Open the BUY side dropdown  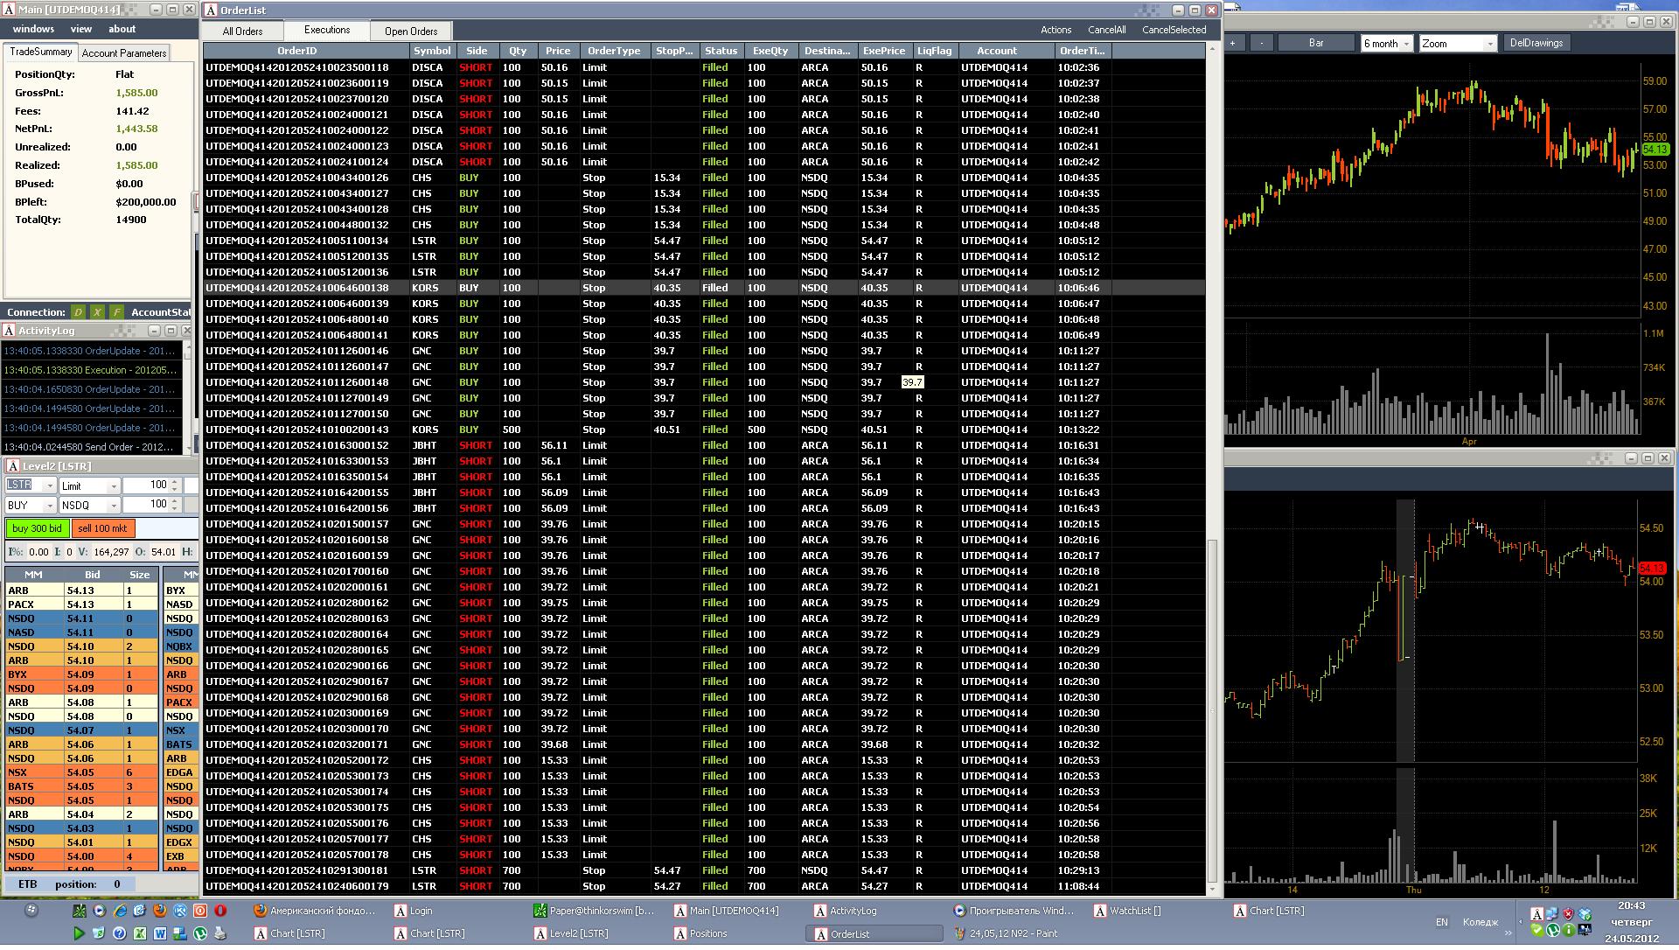coord(50,506)
